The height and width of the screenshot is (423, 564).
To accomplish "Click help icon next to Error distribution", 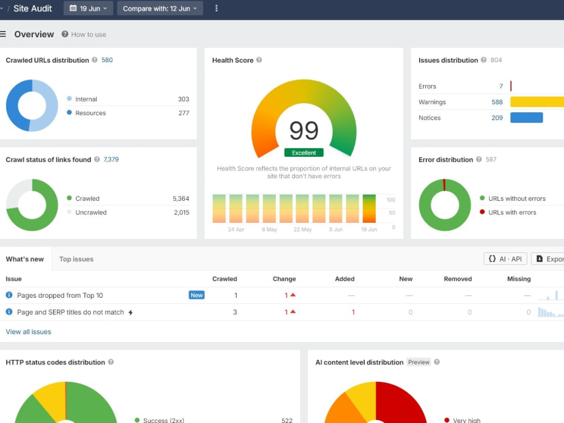I will click(x=479, y=160).
